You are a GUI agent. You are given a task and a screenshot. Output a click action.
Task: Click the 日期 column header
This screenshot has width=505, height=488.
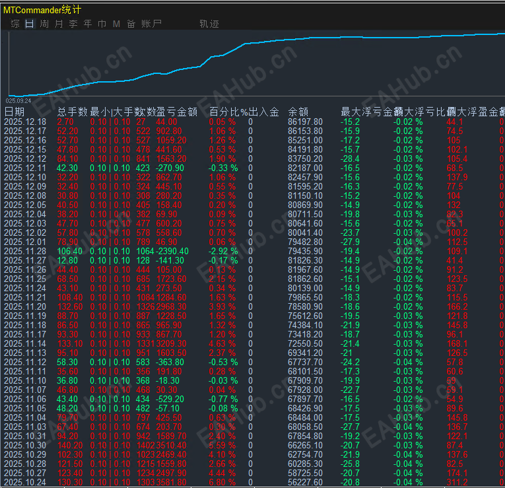click(14, 112)
